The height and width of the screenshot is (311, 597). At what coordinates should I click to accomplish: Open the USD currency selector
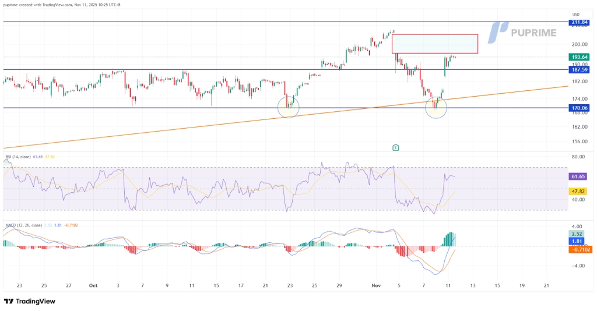576,15
